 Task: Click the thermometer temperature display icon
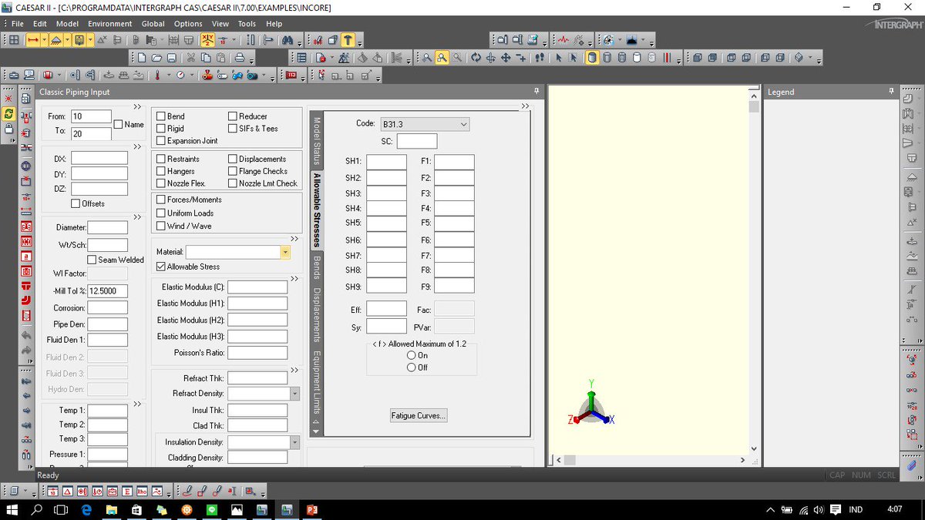(x=157, y=75)
